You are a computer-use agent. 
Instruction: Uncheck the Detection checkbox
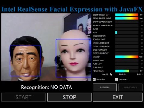[94, 79]
